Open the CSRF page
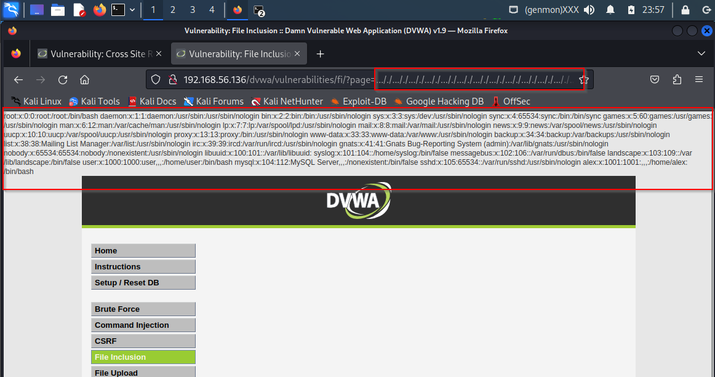The image size is (715, 377). [143, 341]
